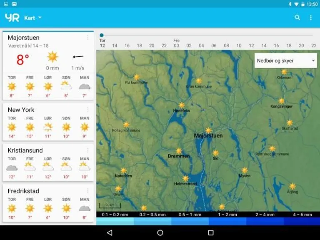Screen dimensions: 320x240
Task: Open Majorstuen card options menu
Action: [x=87, y=37]
